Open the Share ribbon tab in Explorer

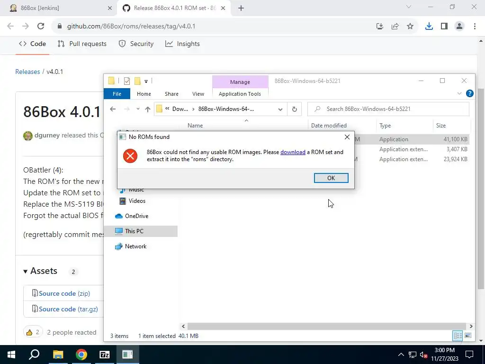tap(171, 94)
